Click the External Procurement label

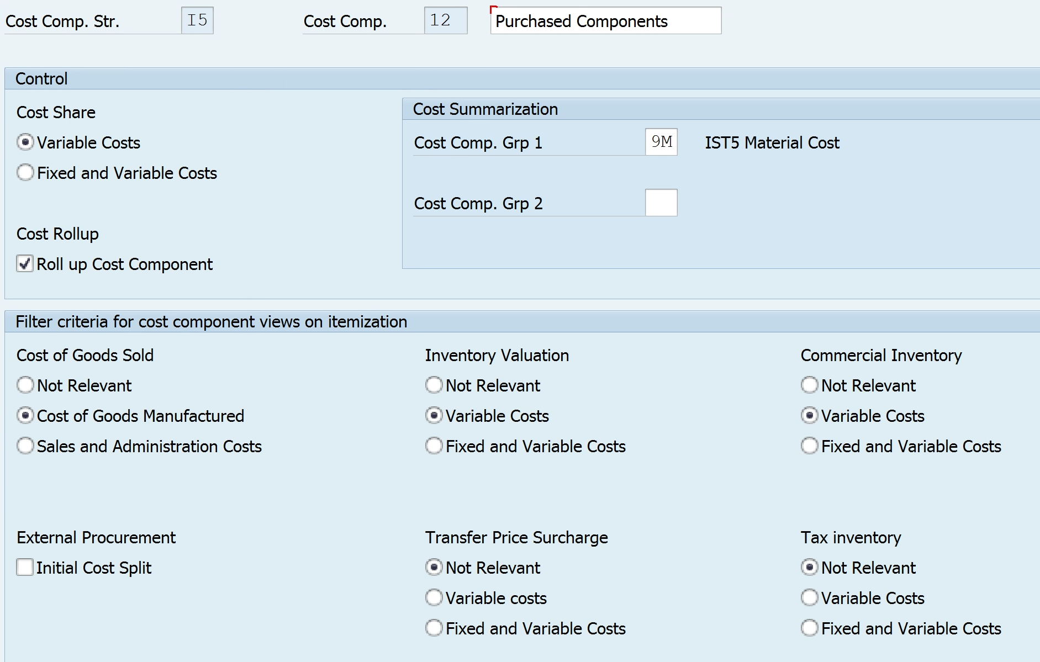(x=96, y=538)
